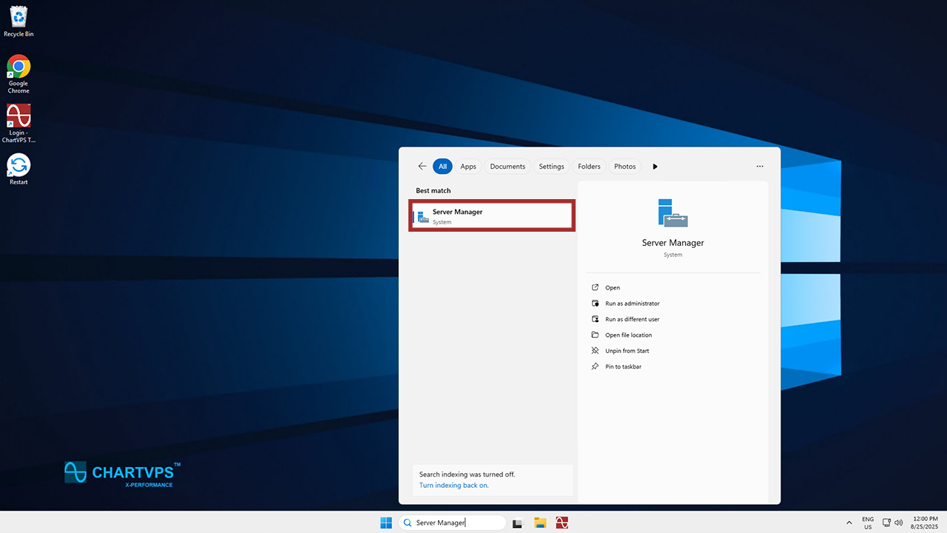Switch to the Documents filter tab
This screenshot has width=947, height=533.
pyautogui.click(x=508, y=167)
